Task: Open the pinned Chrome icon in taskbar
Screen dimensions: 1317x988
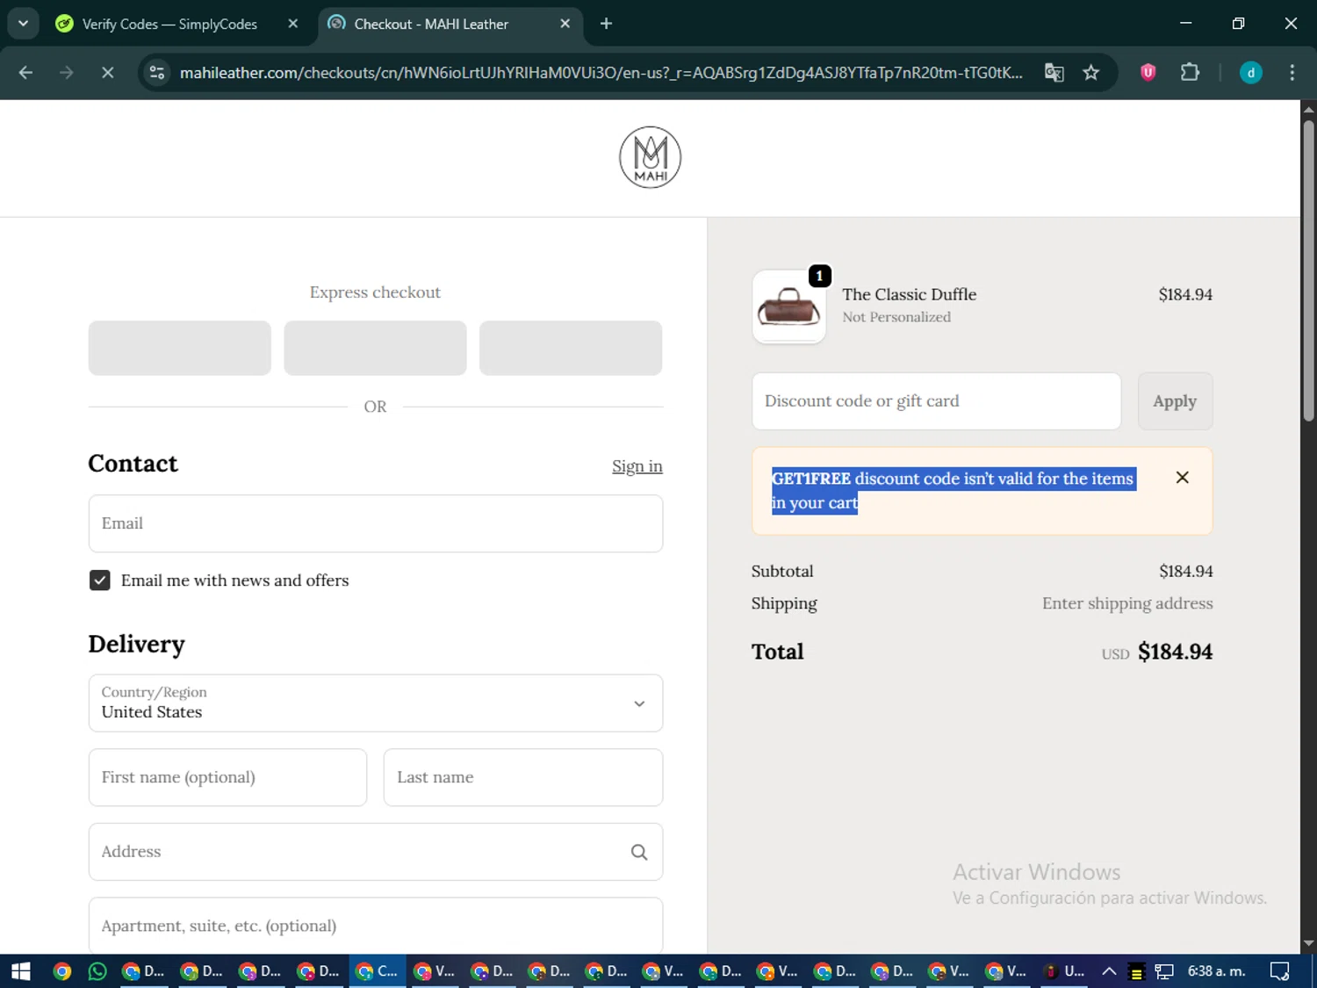Action: click(x=61, y=971)
